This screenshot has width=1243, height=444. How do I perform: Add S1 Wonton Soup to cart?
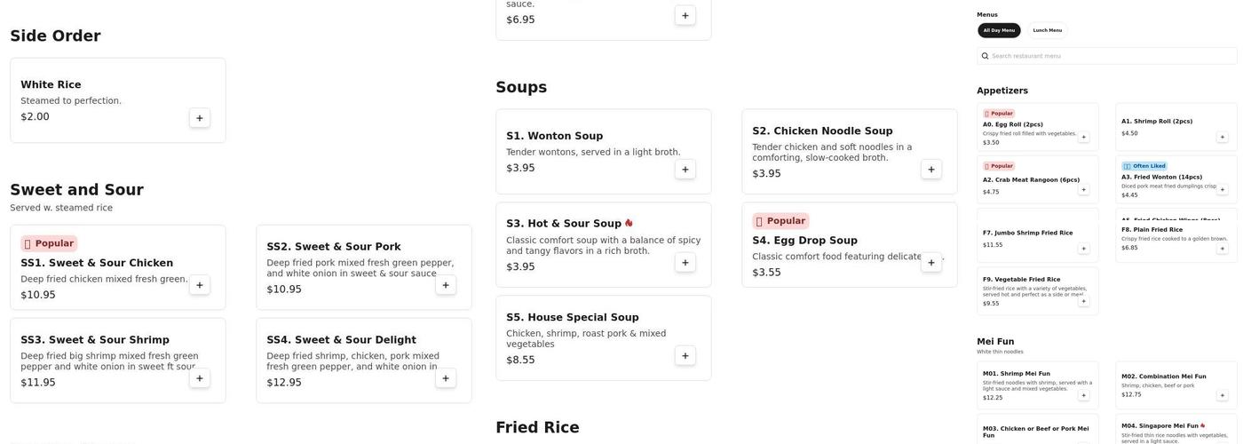685,170
